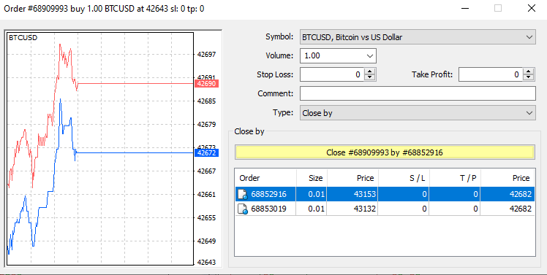The height and width of the screenshot is (275, 547).
Task: Sort by the Size column header
Action: click(x=312, y=178)
